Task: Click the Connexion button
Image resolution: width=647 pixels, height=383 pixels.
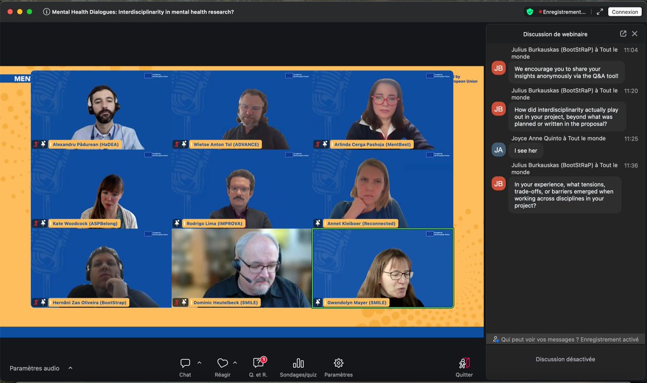Action: [625, 12]
